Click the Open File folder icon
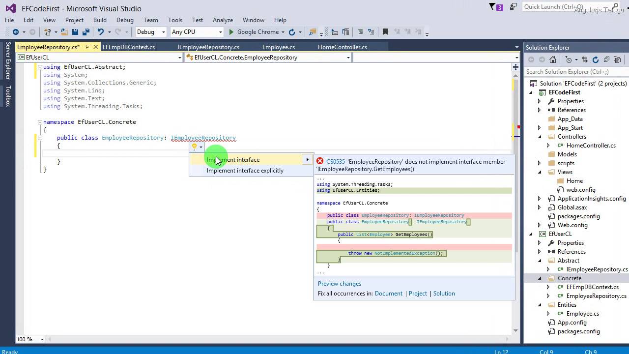629x354 pixels. point(64,32)
